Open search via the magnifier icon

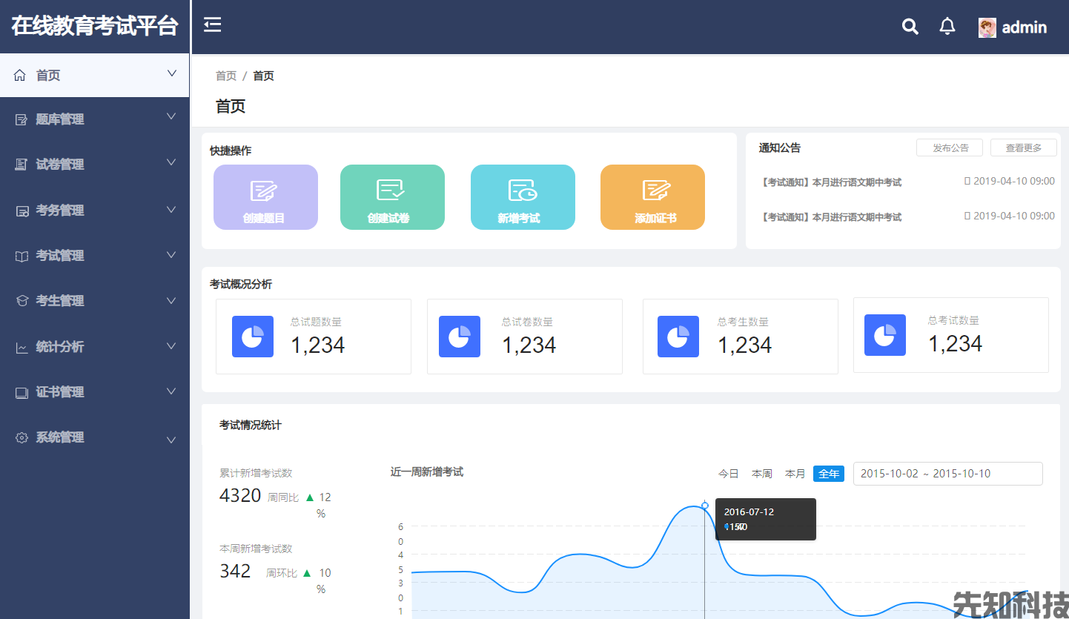tap(910, 27)
